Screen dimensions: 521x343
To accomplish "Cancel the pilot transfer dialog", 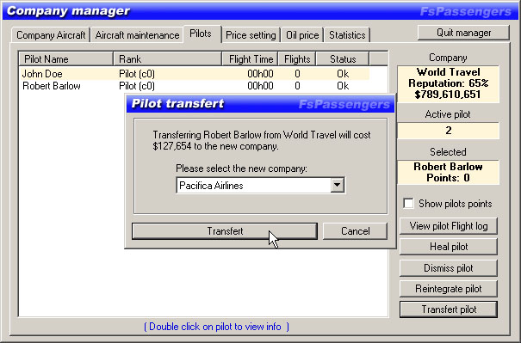I will click(355, 231).
